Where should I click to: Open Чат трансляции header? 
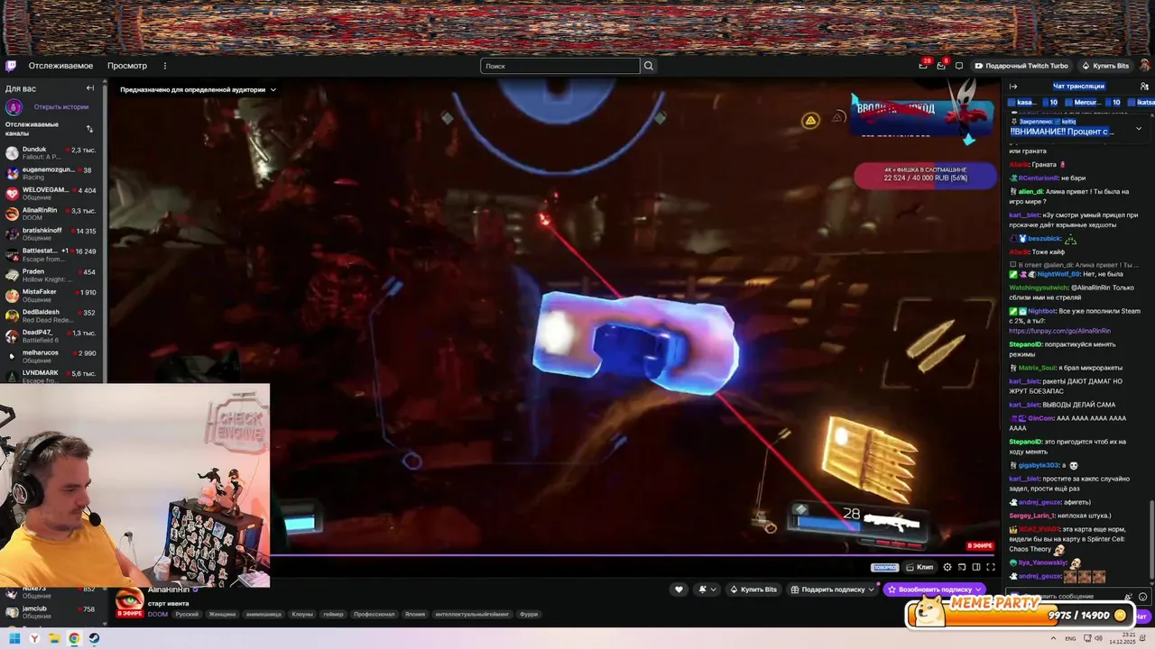pos(1078,87)
